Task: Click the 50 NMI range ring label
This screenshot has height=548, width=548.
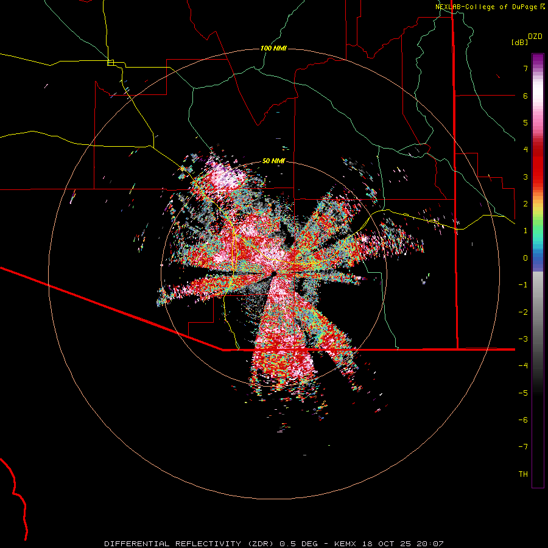Action: [x=273, y=161]
